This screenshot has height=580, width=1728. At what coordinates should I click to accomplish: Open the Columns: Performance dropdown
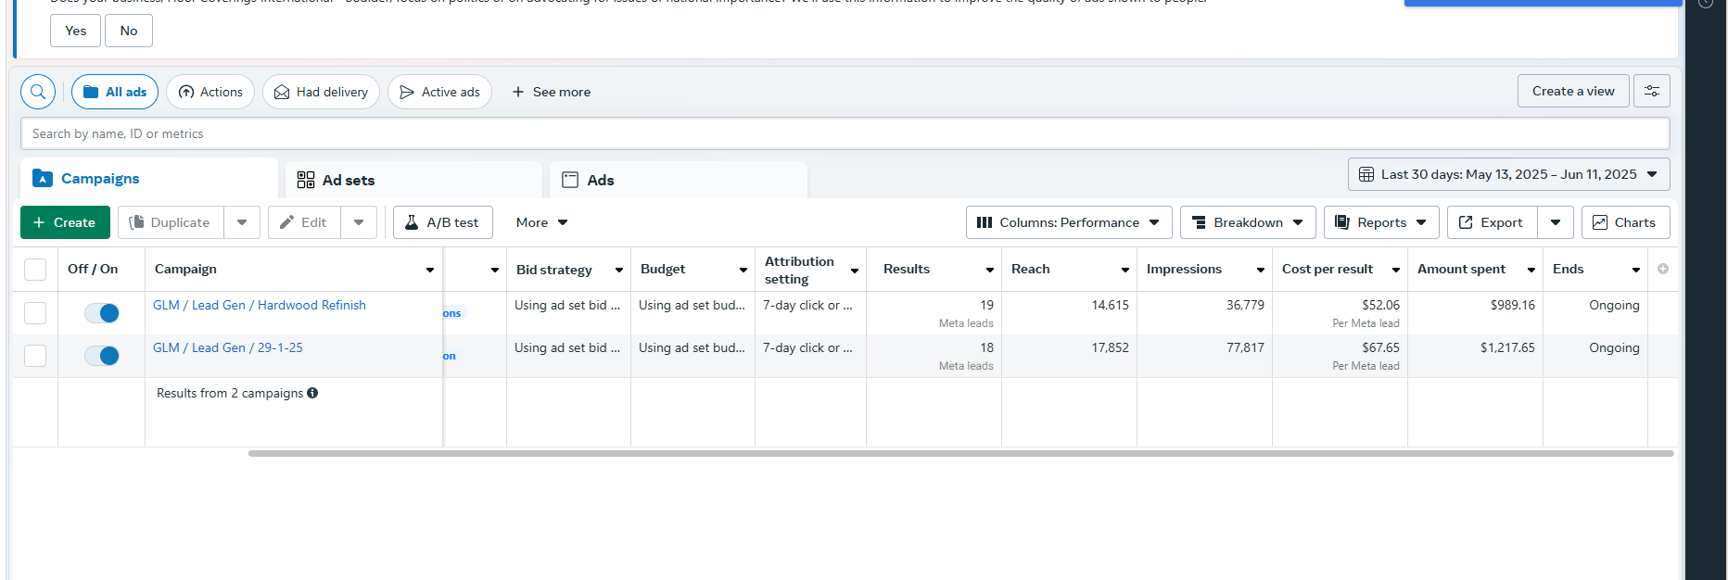point(1068,222)
